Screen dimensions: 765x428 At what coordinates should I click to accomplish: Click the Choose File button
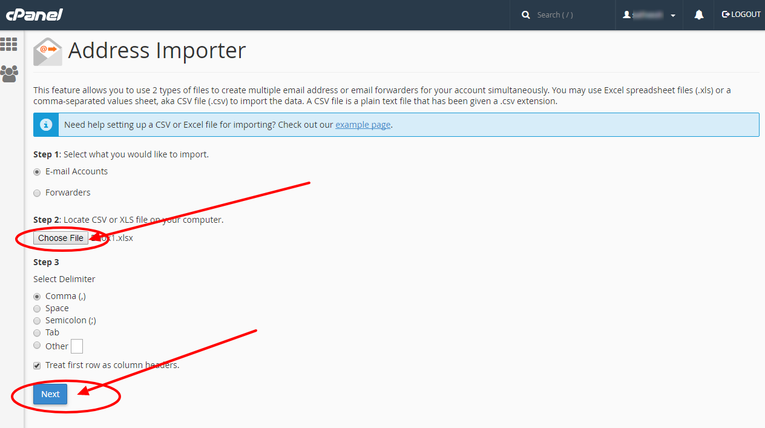(61, 238)
